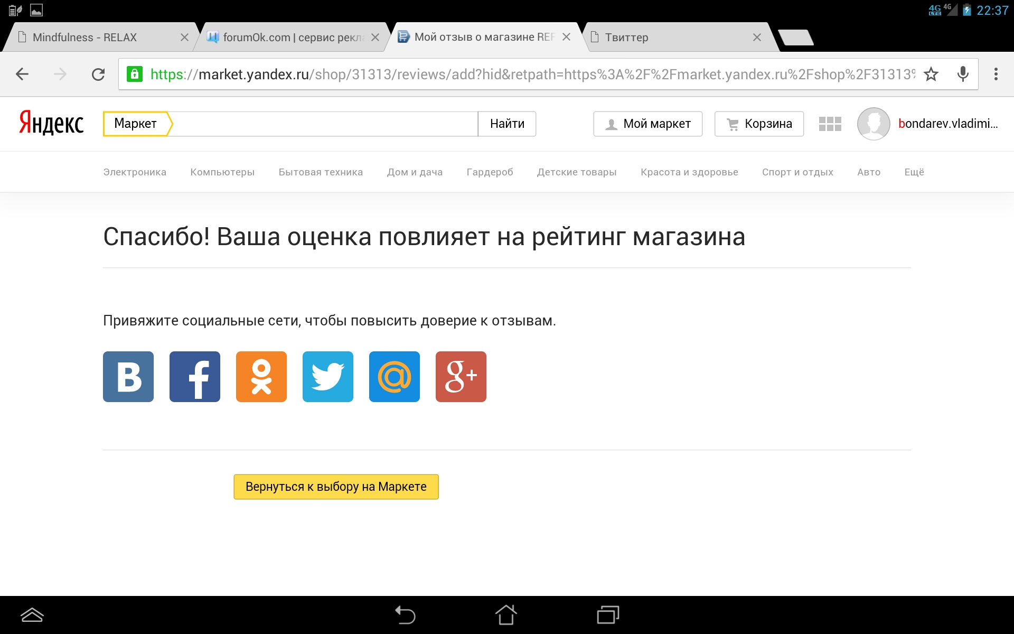The width and height of the screenshot is (1014, 634).
Task: Open Электроника category
Action: tap(135, 172)
